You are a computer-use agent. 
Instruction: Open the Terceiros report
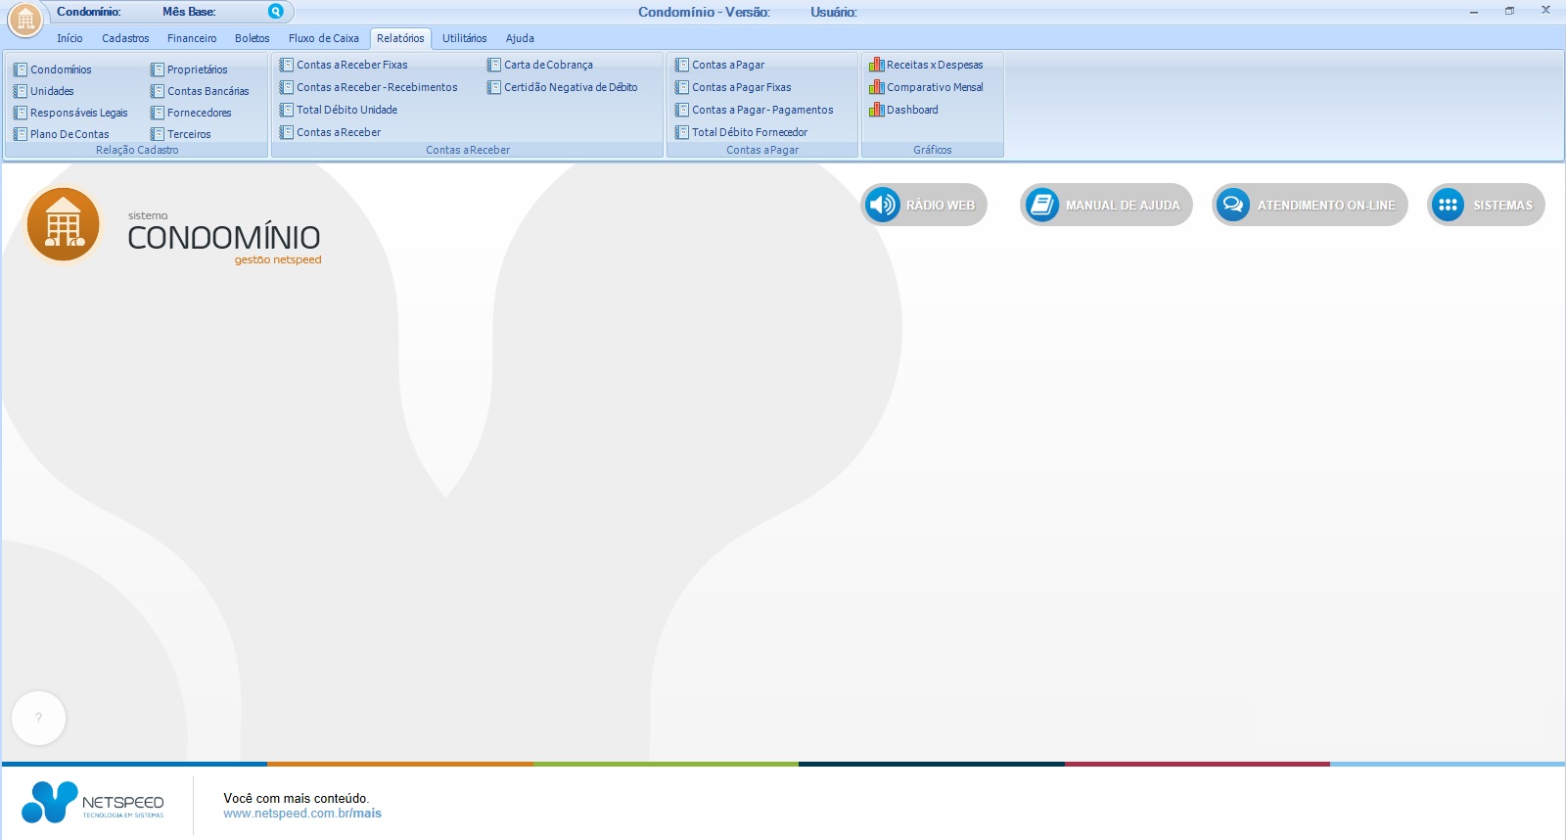pos(181,134)
